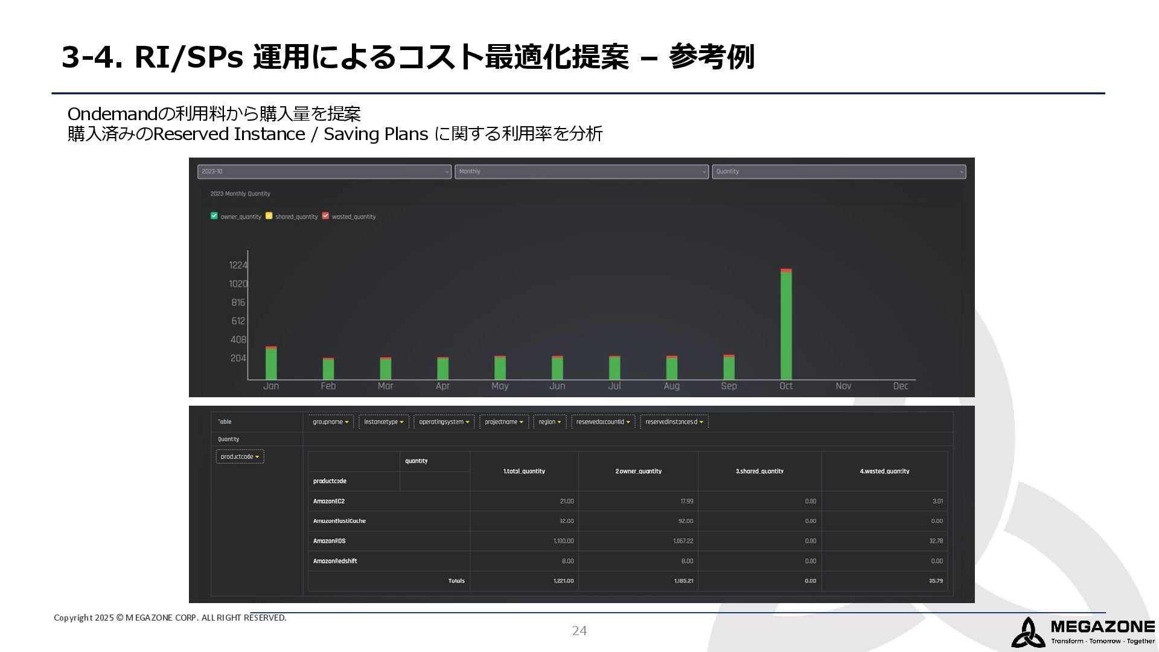
Task: Expand the reservedaccountid filter chip
Action: (x=602, y=422)
